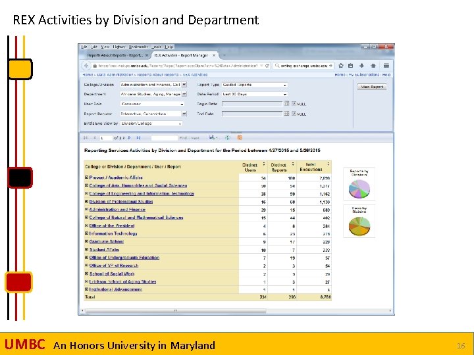
Task: Bookmark this page with the star icon
Action: [341, 66]
